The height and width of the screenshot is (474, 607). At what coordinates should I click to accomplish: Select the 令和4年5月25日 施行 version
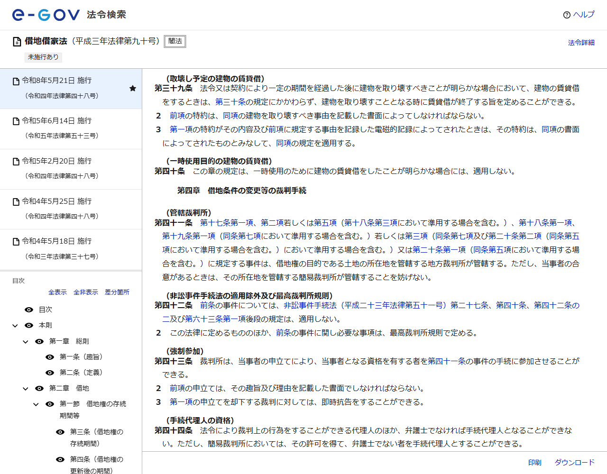pyautogui.click(x=71, y=210)
